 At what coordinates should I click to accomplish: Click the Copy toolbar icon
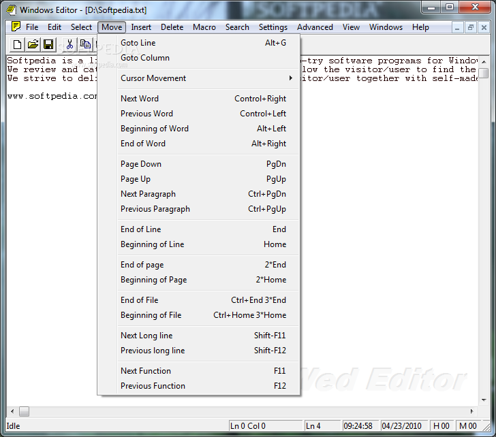[85, 44]
